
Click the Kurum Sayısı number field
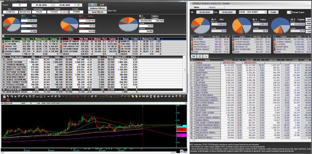[289, 12]
